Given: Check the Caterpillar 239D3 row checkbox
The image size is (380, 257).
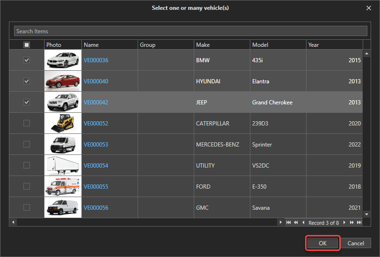Looking at the screenshot, I should click(27, 124).
